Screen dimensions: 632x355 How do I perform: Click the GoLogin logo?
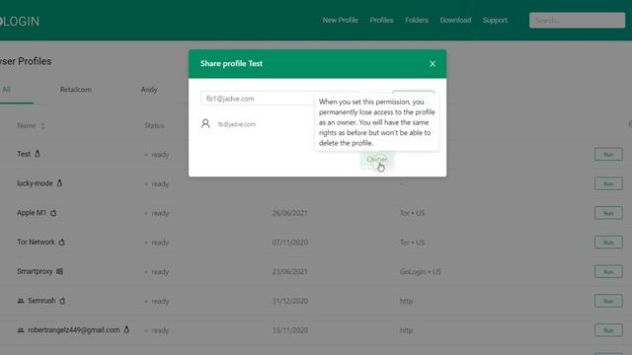20,22
